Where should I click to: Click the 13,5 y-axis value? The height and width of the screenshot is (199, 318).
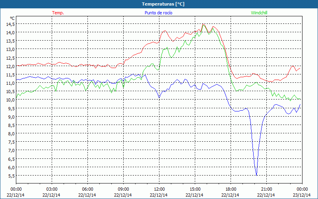pyautogui.click(x=10, y=41)
